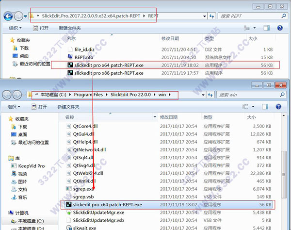Open address history dropdown in win window
The height and width of the screenshot is (230, 291).
tap(203, 95)
